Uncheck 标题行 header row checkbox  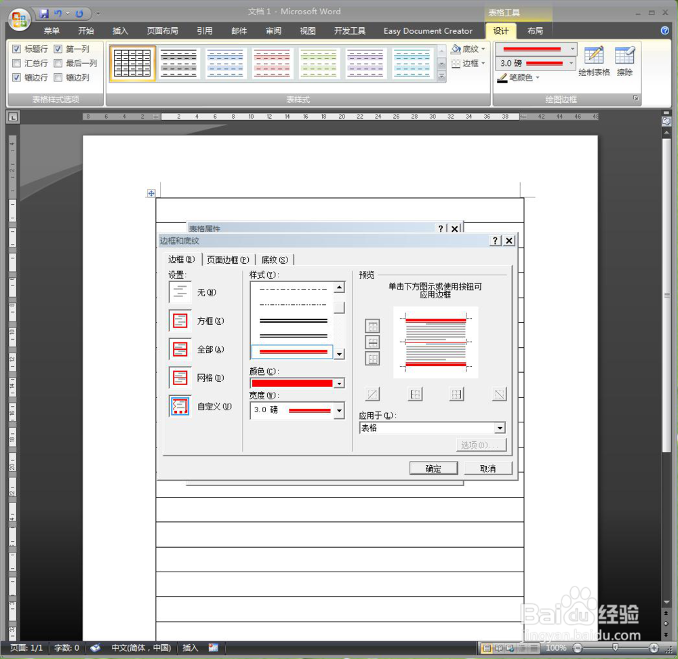tap(16, 49)
